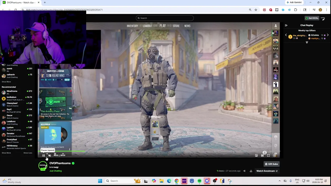This screenshot has width=331, height=186.
Task: Download the clip using download icon
Action: [251, 171]
